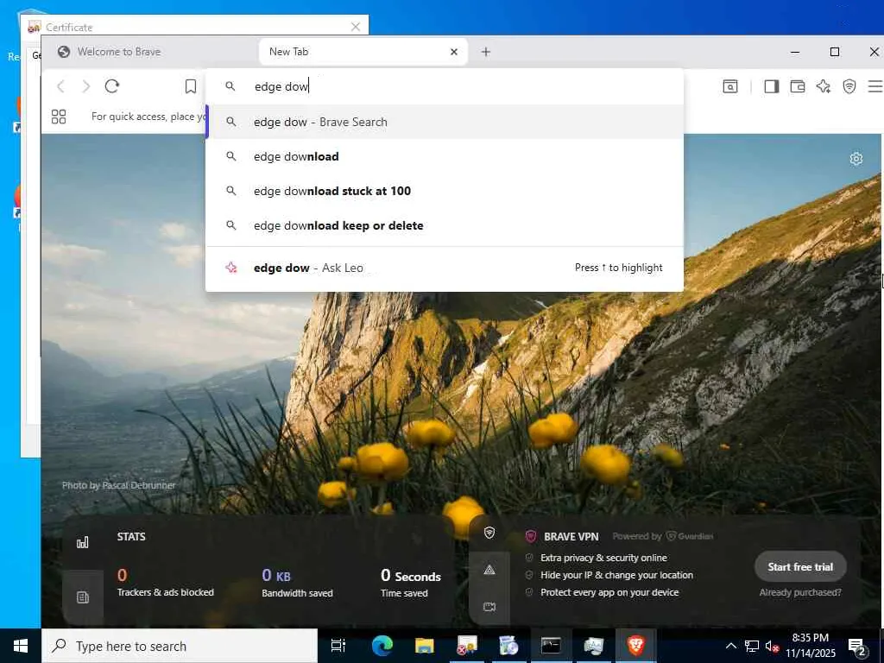Open the tab search magnifier page icon
The image size is (884, 663).
[730, 86]
